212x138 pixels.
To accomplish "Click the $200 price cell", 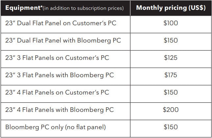I will [x=171, y=110].
